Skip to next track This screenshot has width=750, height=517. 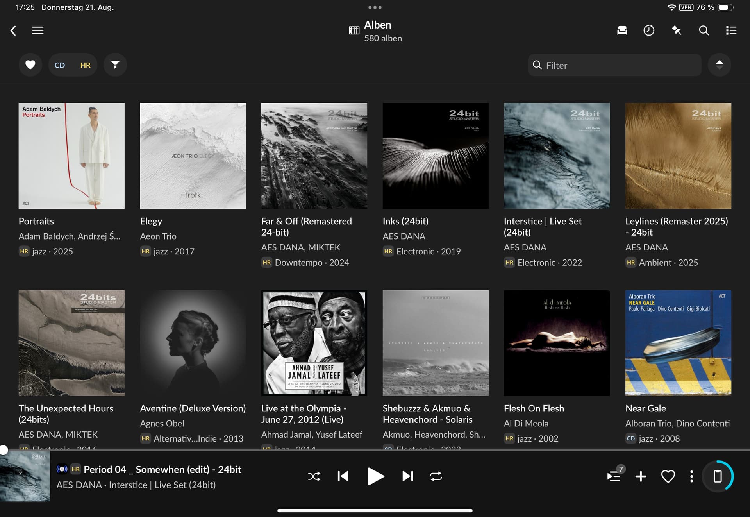407,476
